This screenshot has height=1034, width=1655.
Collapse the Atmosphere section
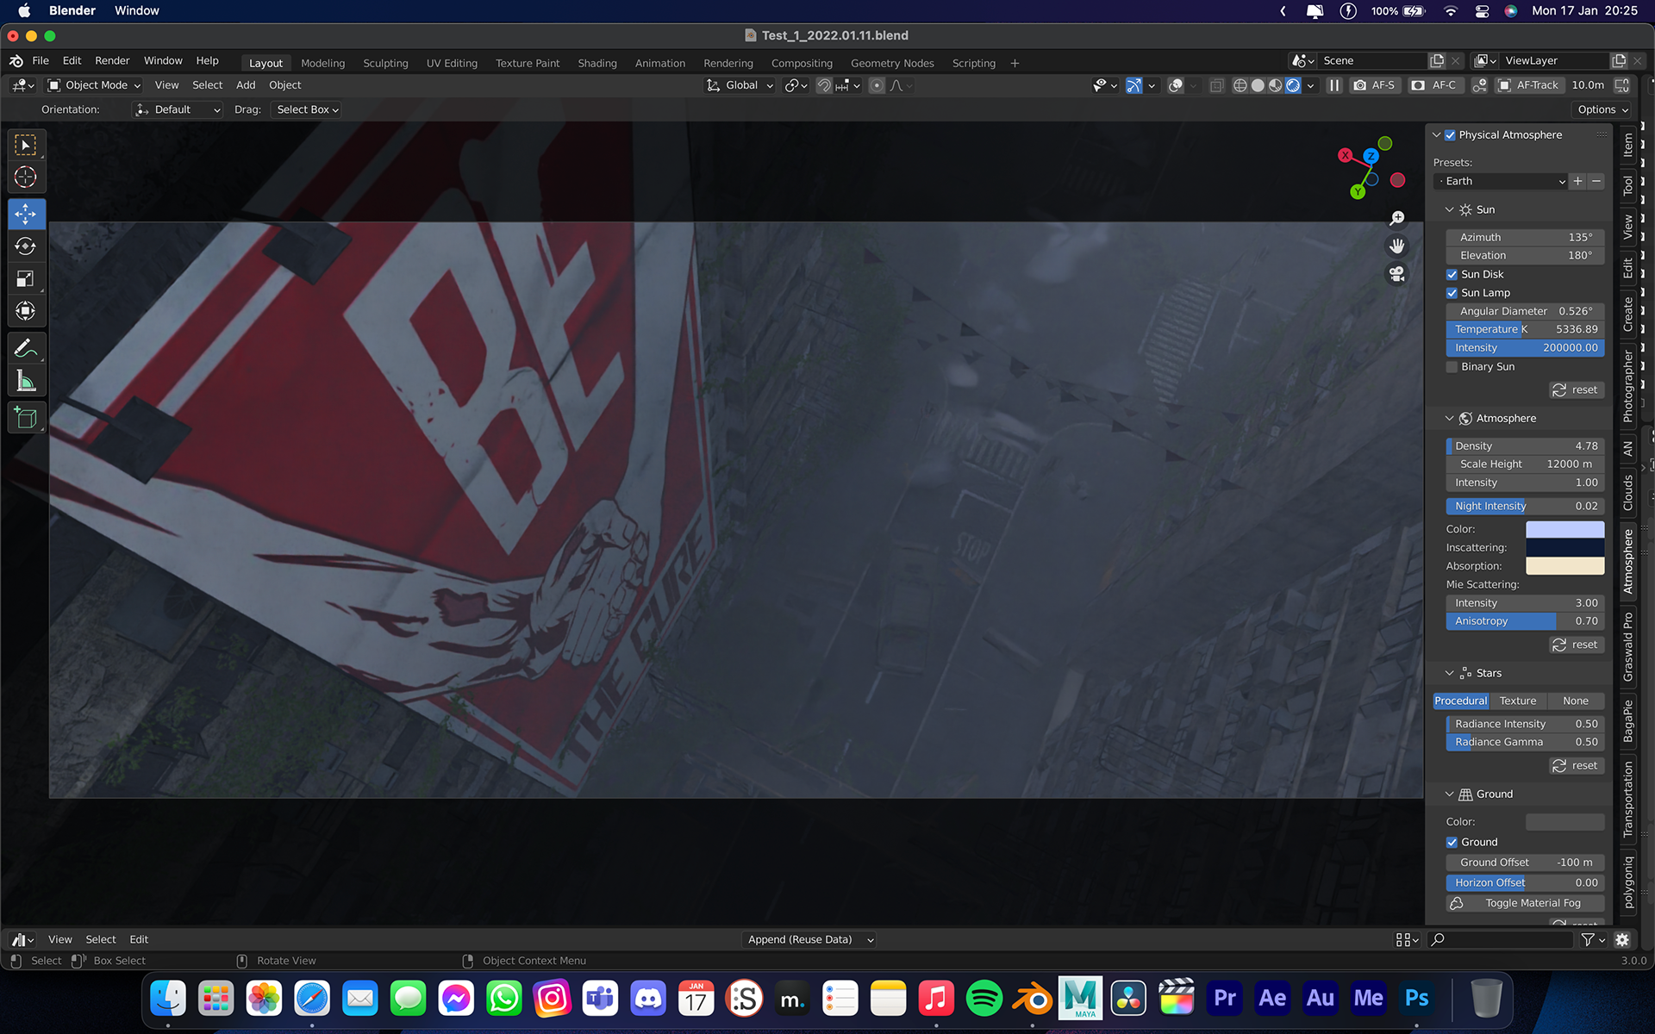1449,419
